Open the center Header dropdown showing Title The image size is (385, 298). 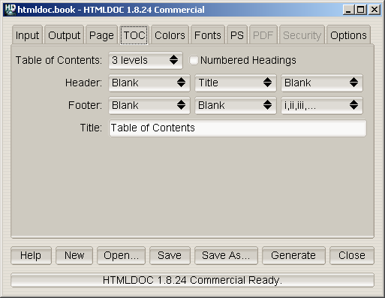pyautogui.click(x=236, y=83)
